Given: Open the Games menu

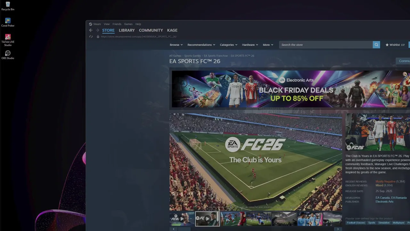Looking at the screenshot, I should [128, 24].
